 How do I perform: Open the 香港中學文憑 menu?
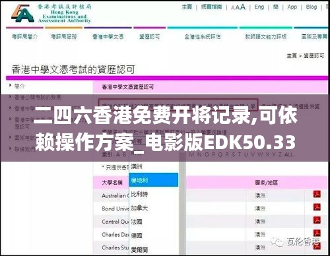coord(108,36)
